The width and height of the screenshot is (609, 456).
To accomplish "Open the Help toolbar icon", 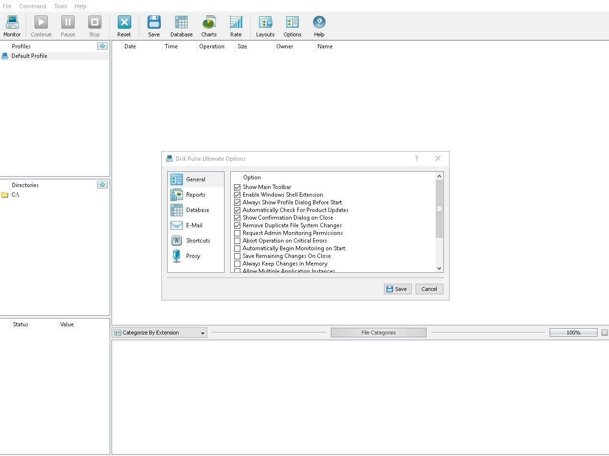I will 319,26.
